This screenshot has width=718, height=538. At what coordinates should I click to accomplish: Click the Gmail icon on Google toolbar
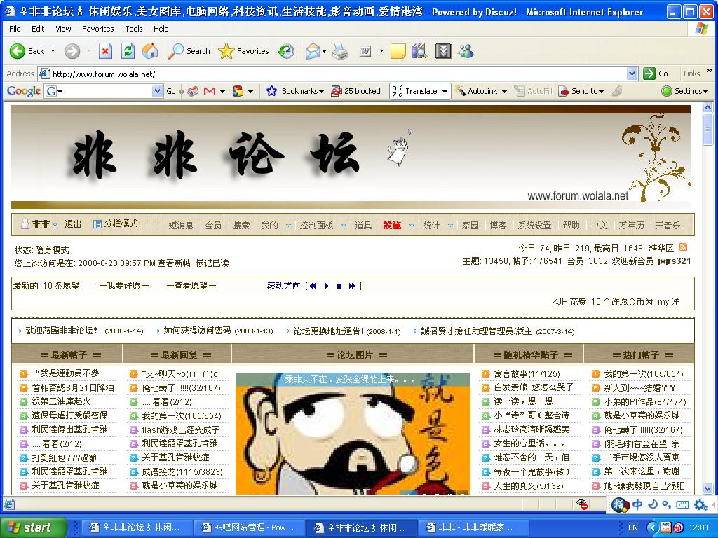click(x=209, y=91)
